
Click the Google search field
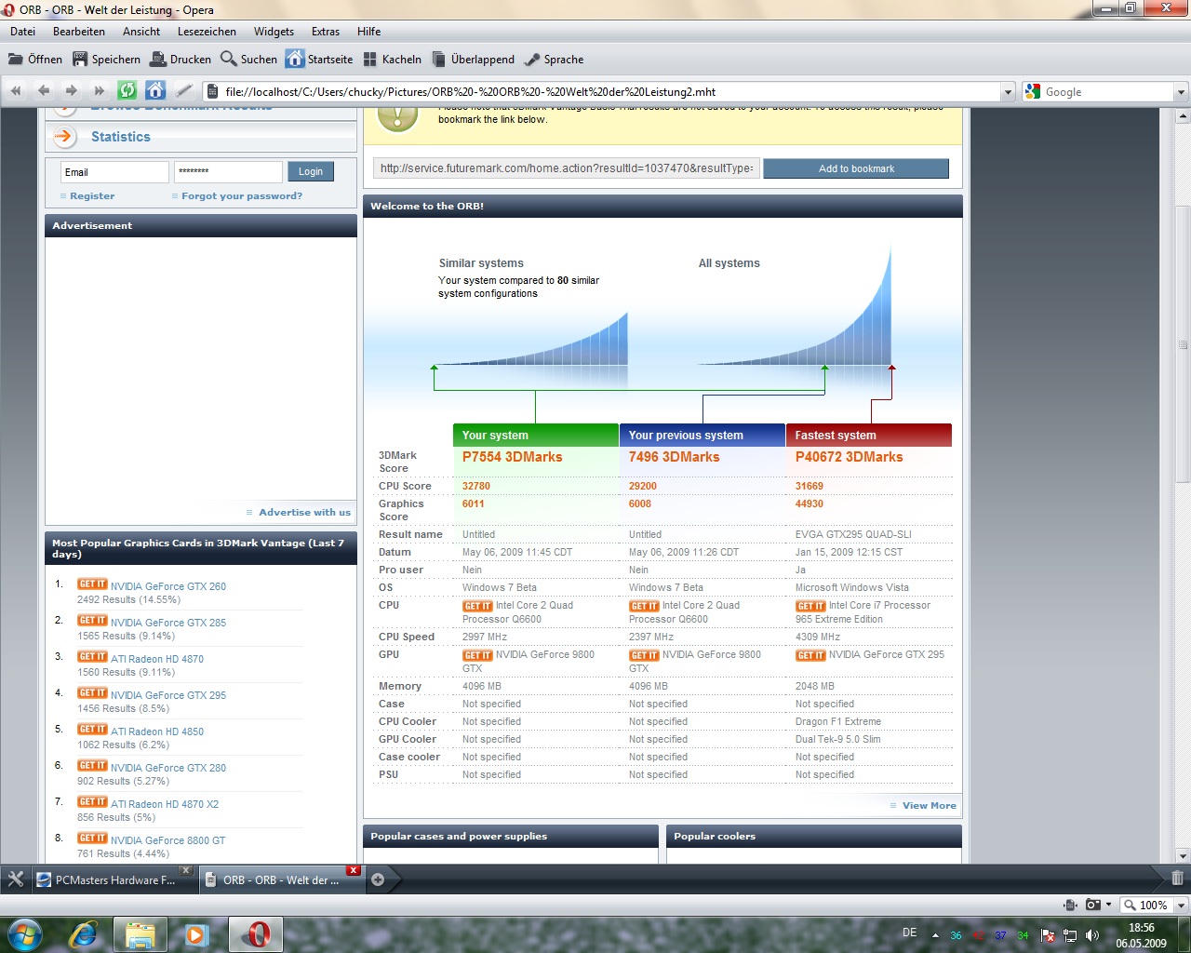point(1108,92)
